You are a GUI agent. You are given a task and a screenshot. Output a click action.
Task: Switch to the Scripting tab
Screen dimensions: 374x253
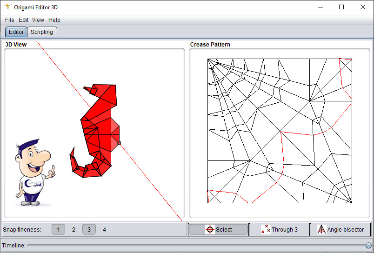click(42, 32)
